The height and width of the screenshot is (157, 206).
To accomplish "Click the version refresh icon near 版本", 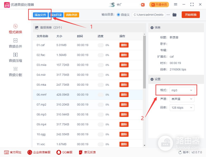I will (180, 153).
